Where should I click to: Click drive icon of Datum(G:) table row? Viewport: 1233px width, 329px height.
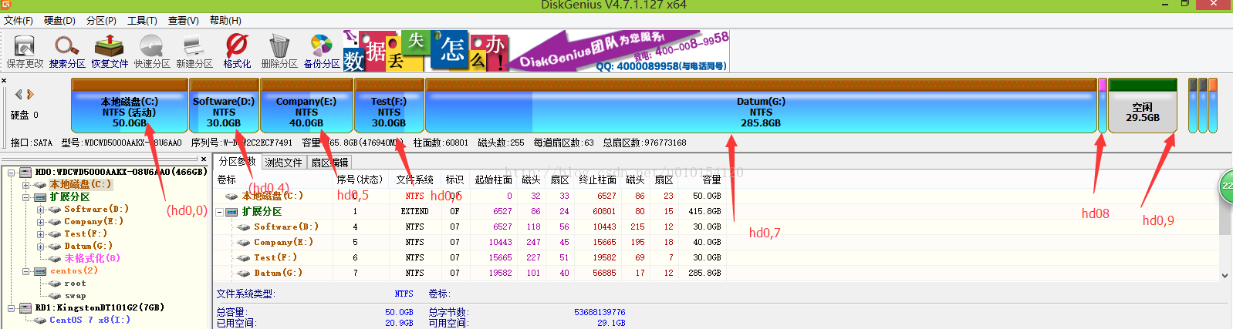(x=244, y=274)
